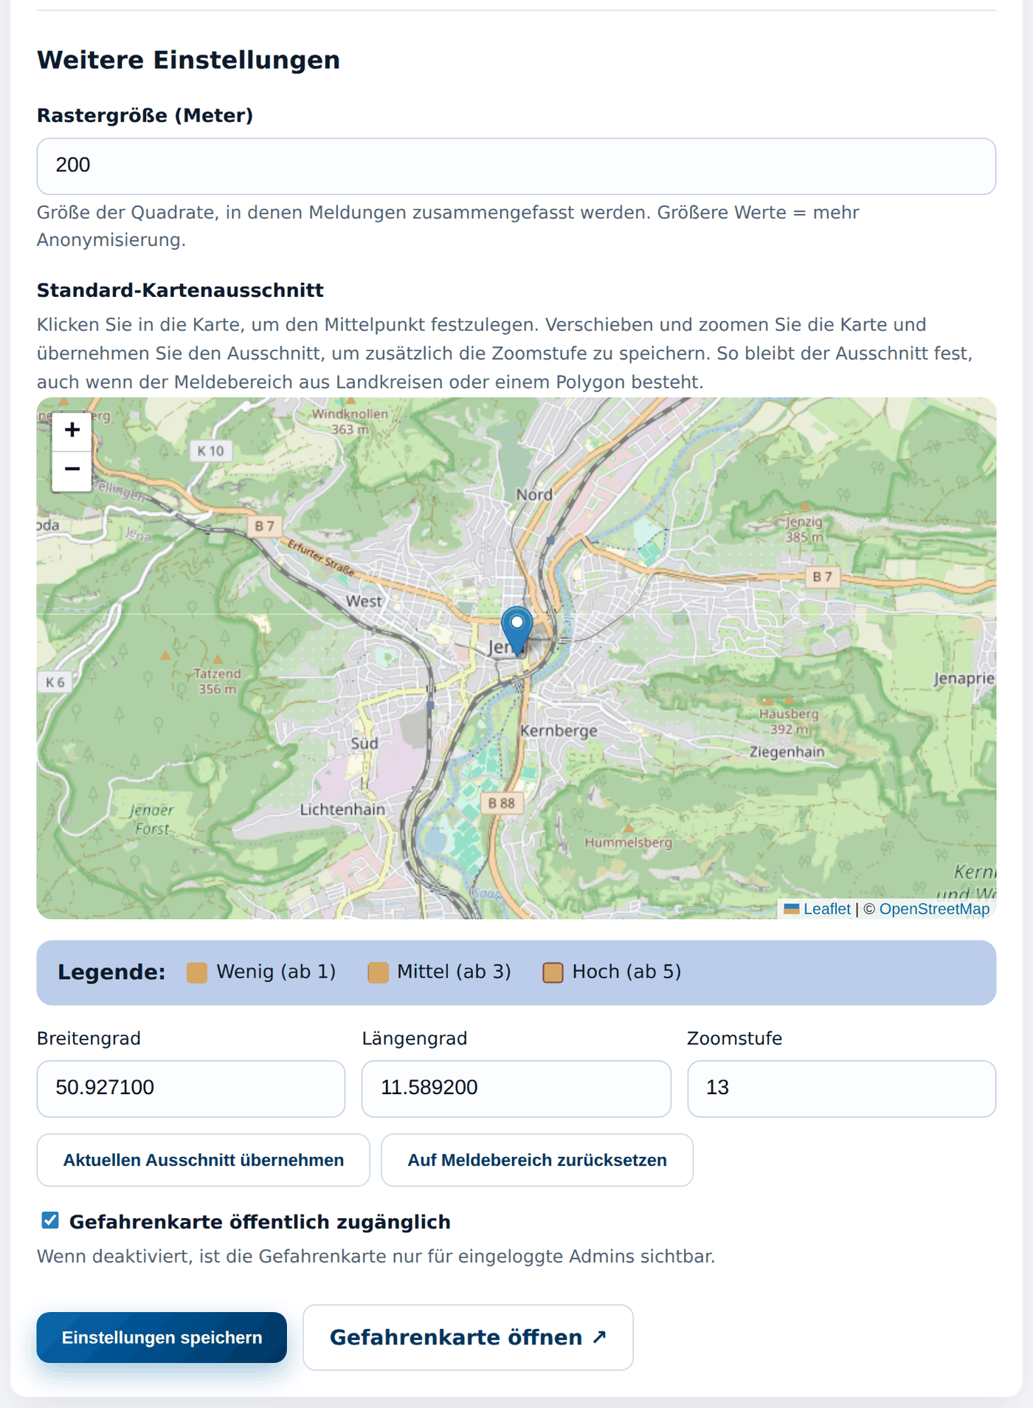Image resolution: width=1033 pixels, height=1408 pixels.
Task: Click Aktuellen Ausschnitt übernehmen button
Action: click(203, 1160)
